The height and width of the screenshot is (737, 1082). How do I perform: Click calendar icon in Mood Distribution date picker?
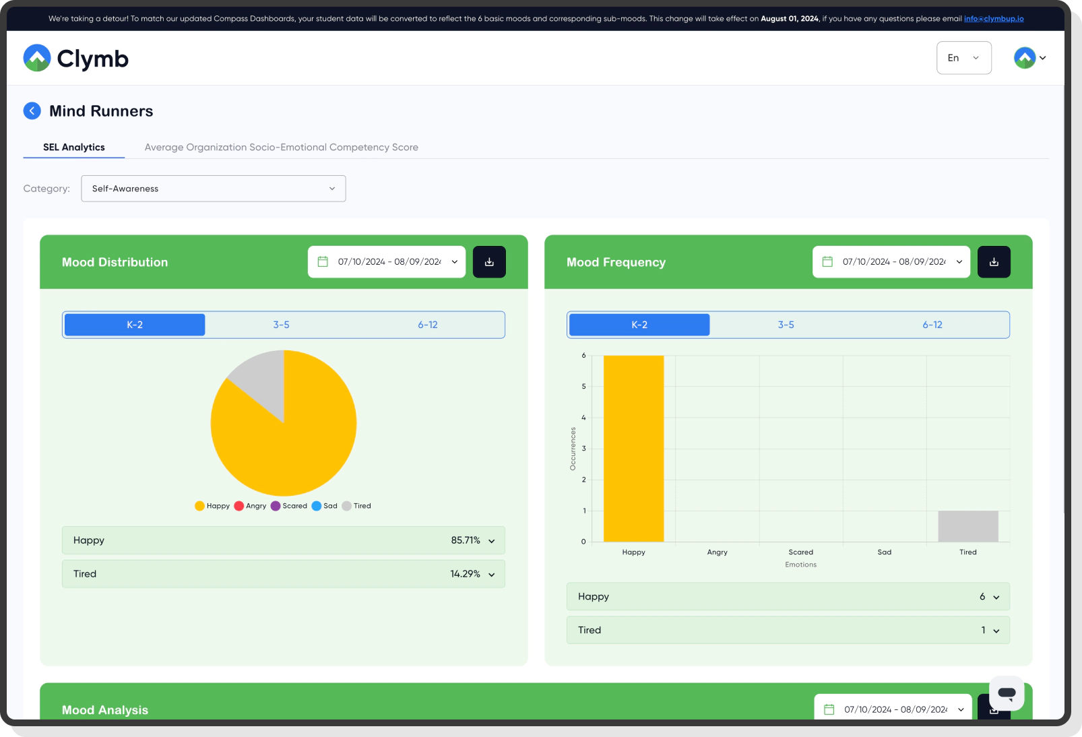323,262
